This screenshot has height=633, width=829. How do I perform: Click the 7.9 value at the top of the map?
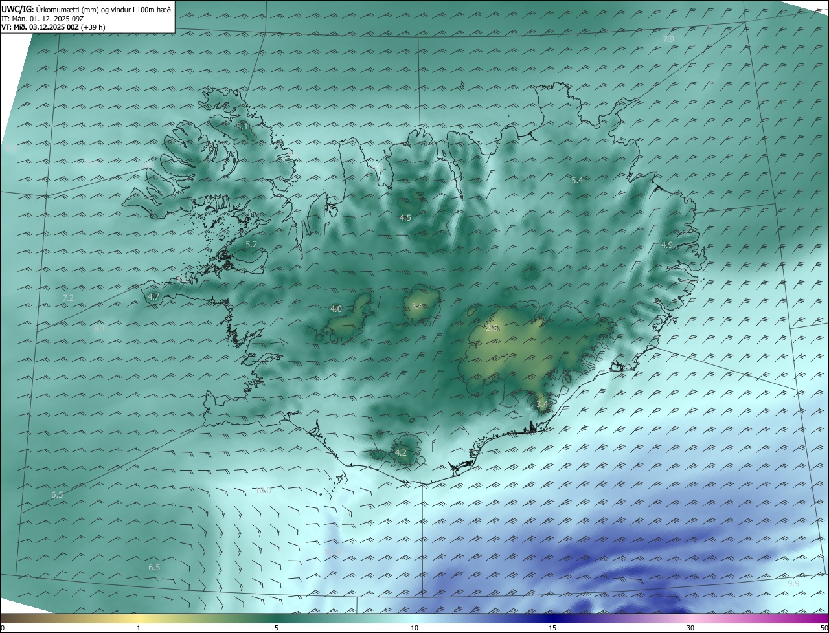tap(668, 39)
